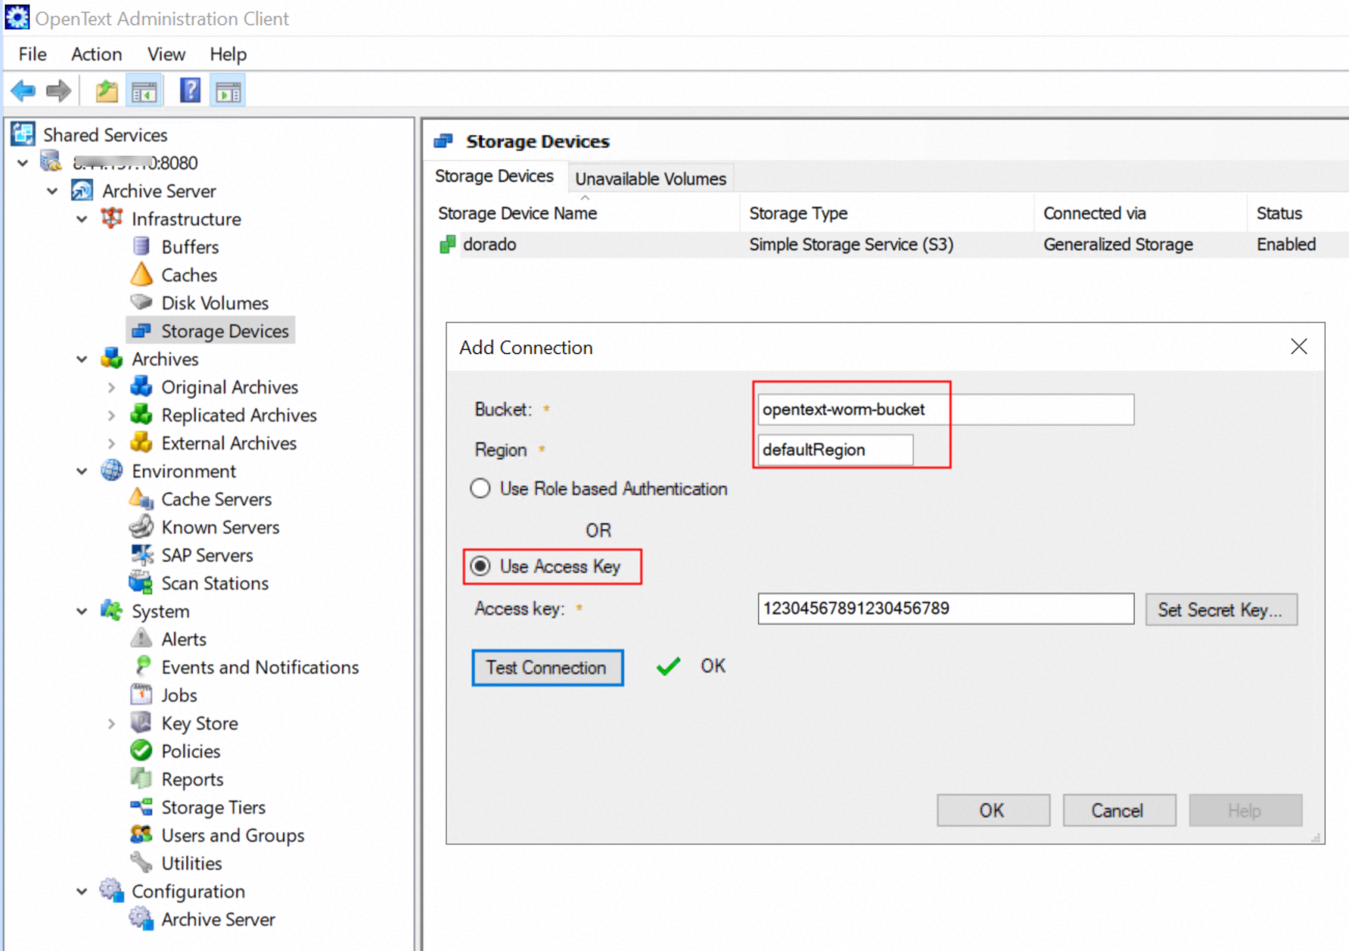The height and width of the screenshot is (951, 1349).
Task: Click the Key Store icon
Action: click(x=141, y=723)
